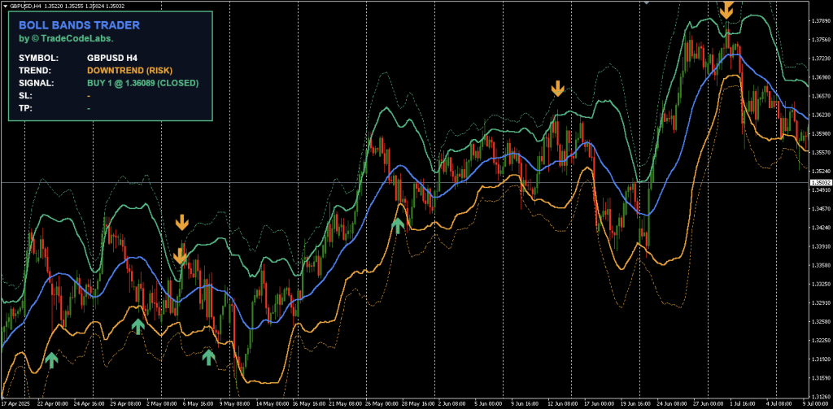This screenshot has width=833, height=409.
Task: Click price axis label 1.33580
Action: point(821,265)
